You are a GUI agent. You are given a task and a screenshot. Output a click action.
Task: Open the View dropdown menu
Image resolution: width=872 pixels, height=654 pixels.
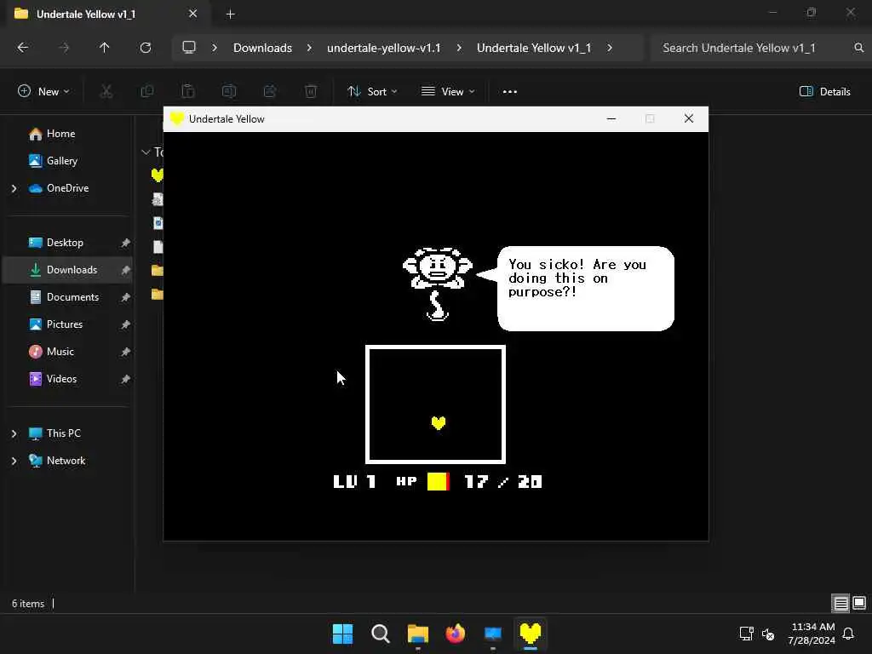[x=448, y=91]
